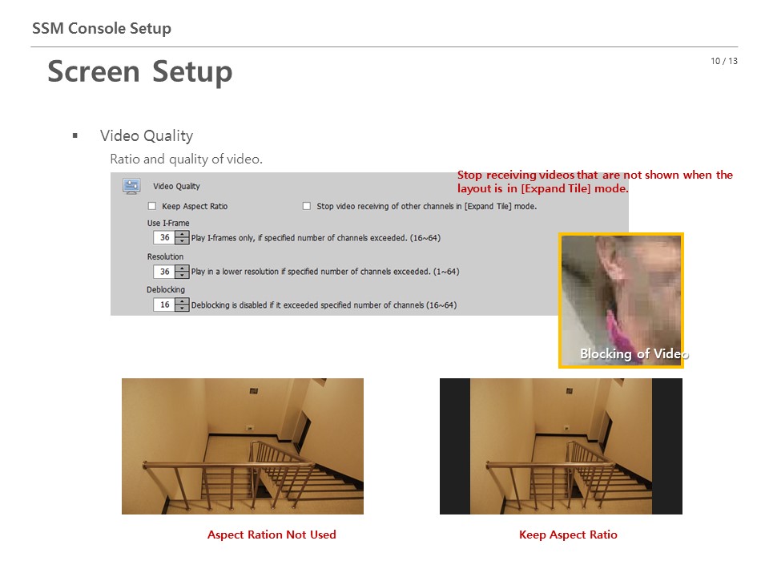The width and height of the screenshot is (769, 577).
Task: Click the 'Use I-Frame' label
Action: click(168, 223)
